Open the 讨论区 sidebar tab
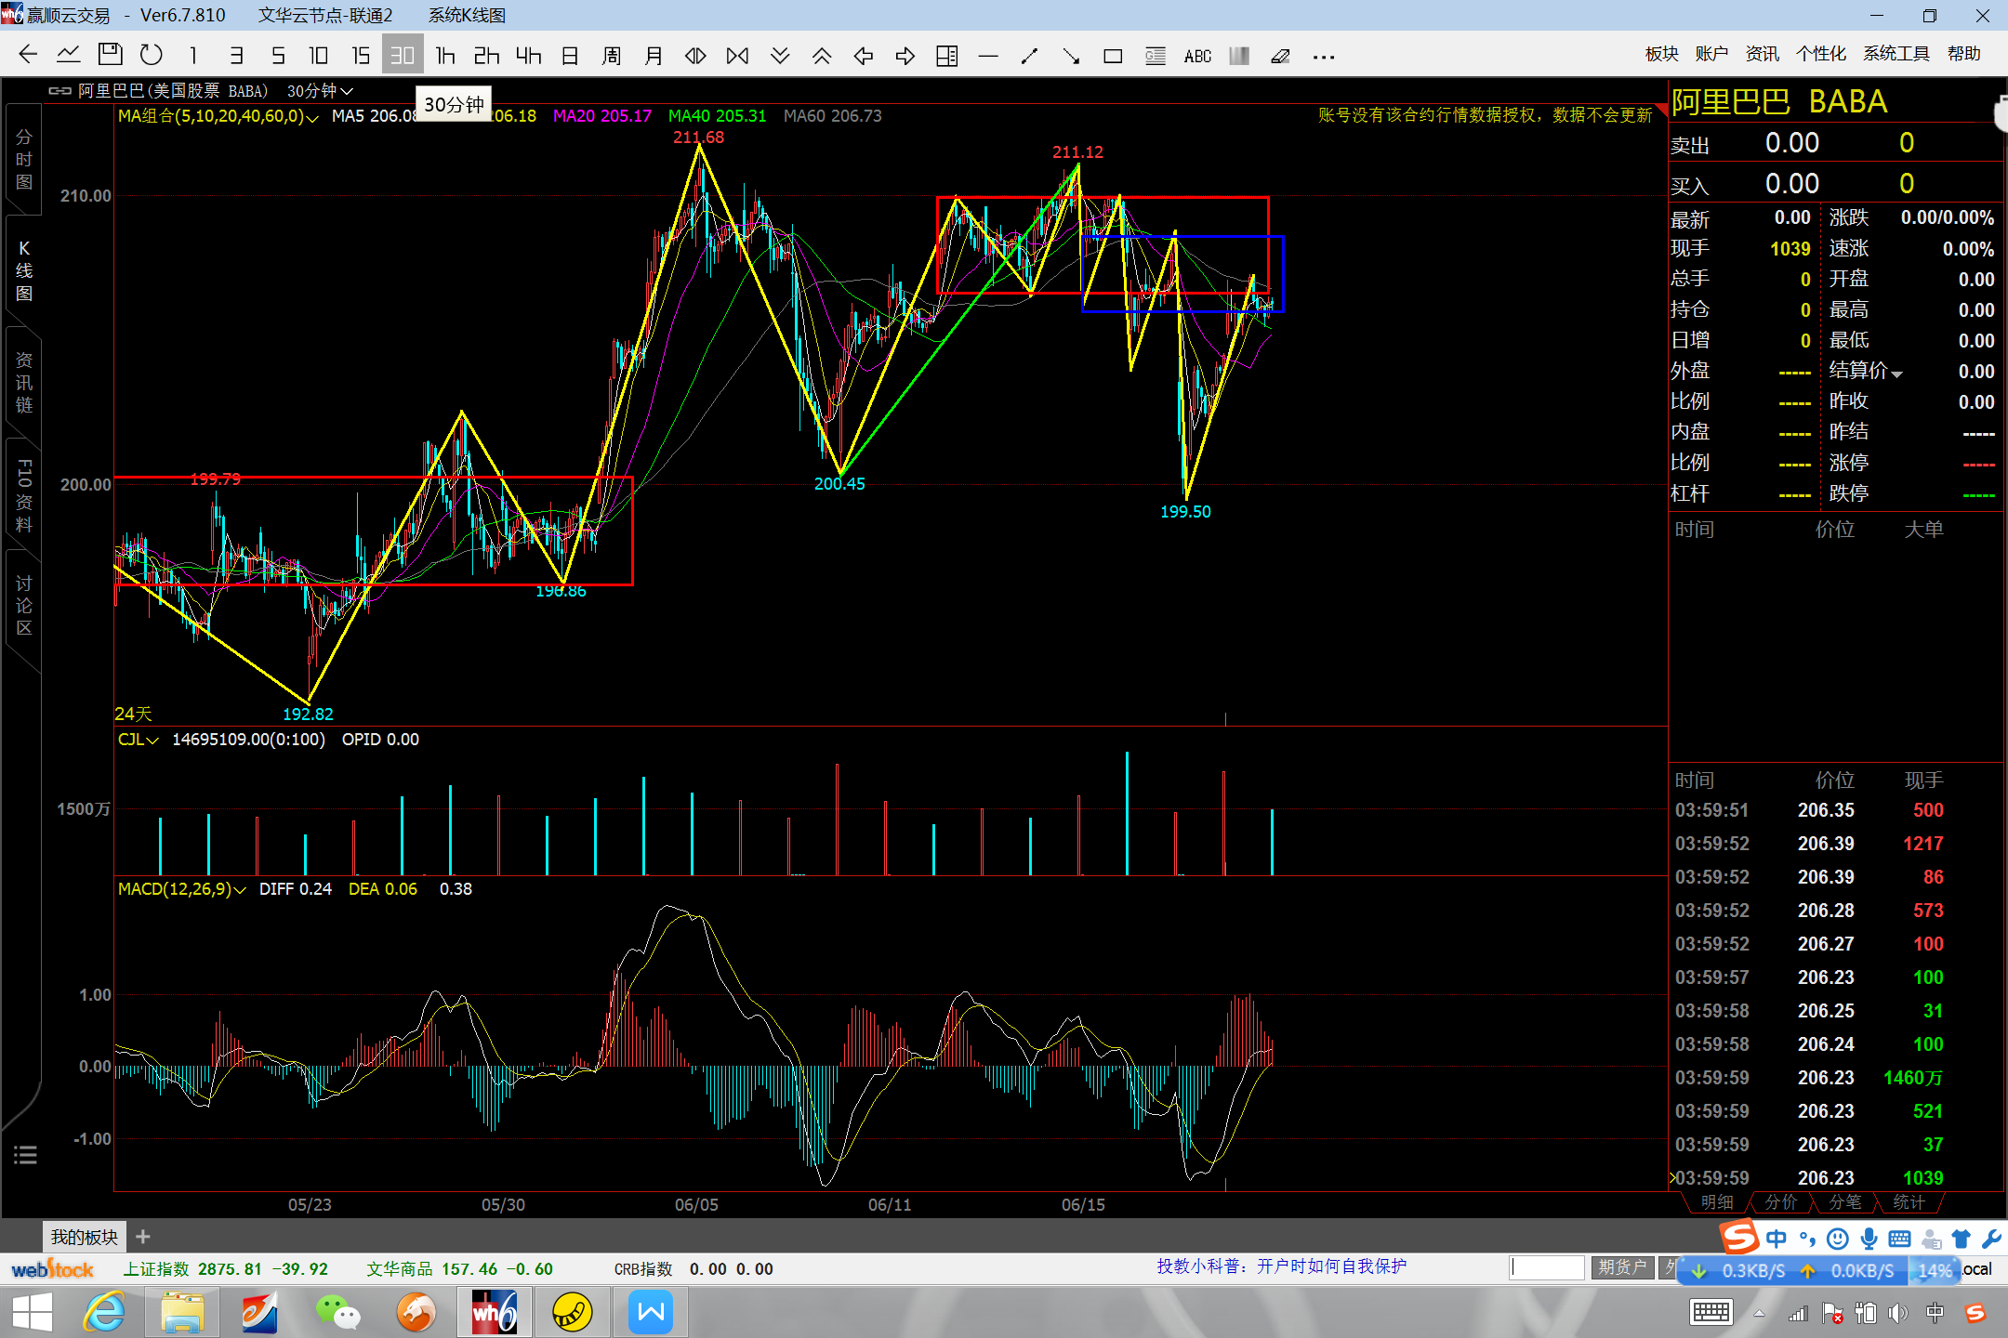Image resolution: width=2008 pixels, height=1338 pixels. point(24,606)
